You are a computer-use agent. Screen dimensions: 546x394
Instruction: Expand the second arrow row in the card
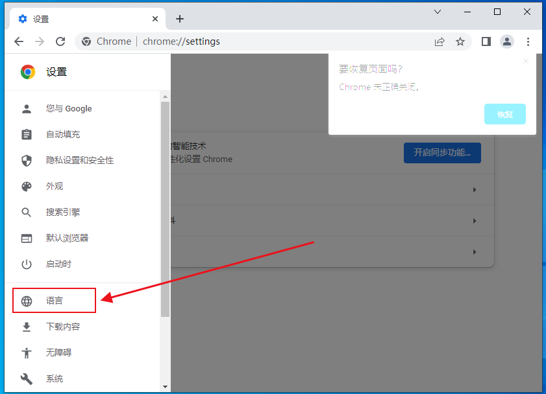click(475, 221)
